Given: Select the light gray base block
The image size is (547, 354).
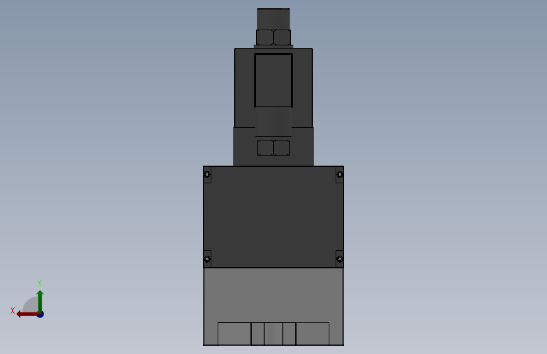Looking at the screenshot, I should pos(274,307).
